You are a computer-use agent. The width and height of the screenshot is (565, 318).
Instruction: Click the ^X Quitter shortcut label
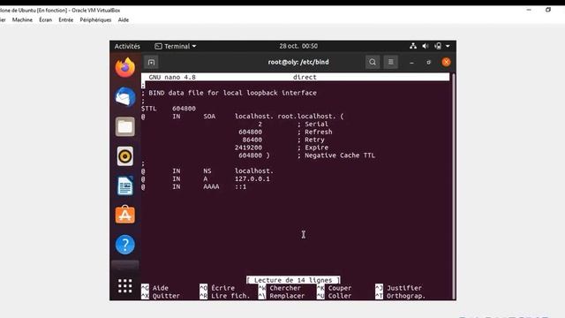click(161, 296)
